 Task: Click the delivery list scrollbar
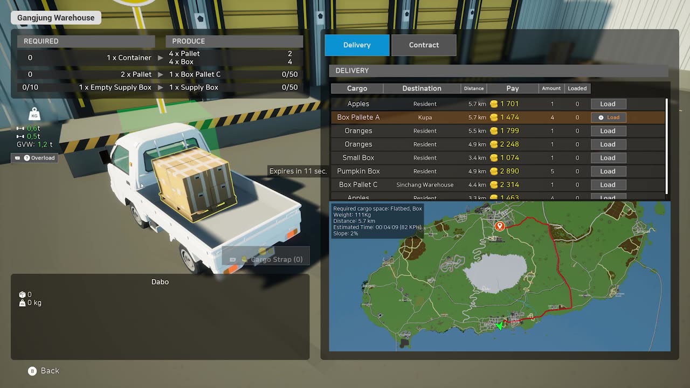[x=667, y=145]
